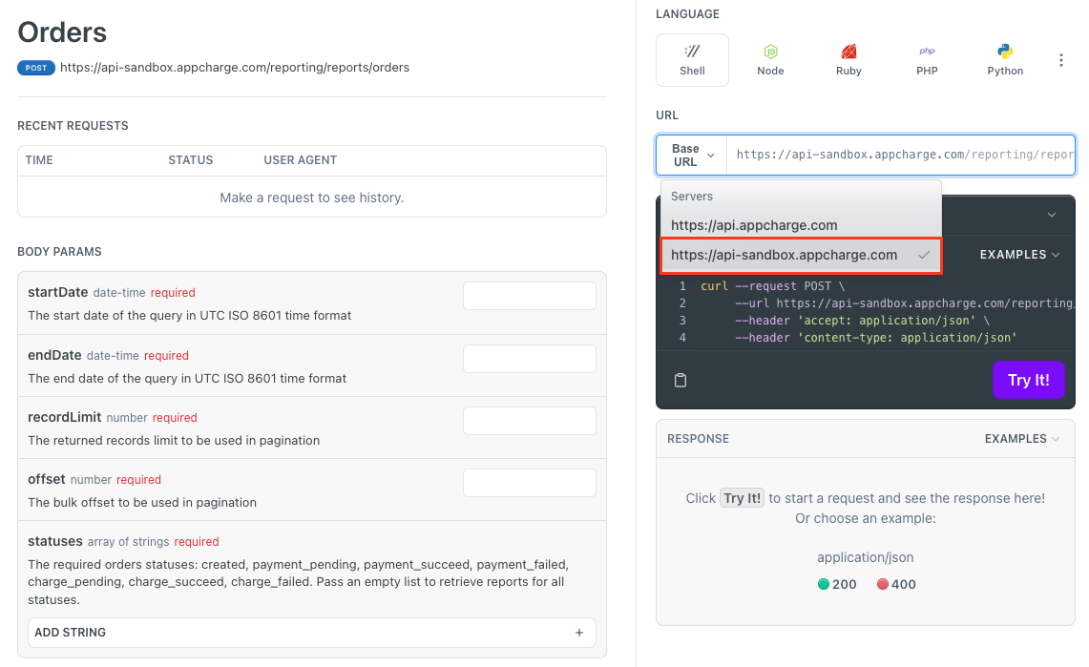Click the POST method badge

[x=36, y=68]
